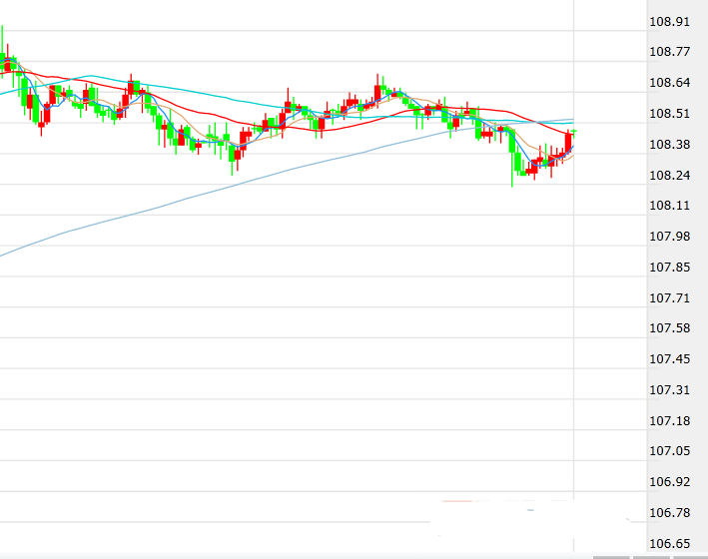Select the 108.51 price axis label
The height and width of the screenshot is (559, 708).
tap(670, 114)
